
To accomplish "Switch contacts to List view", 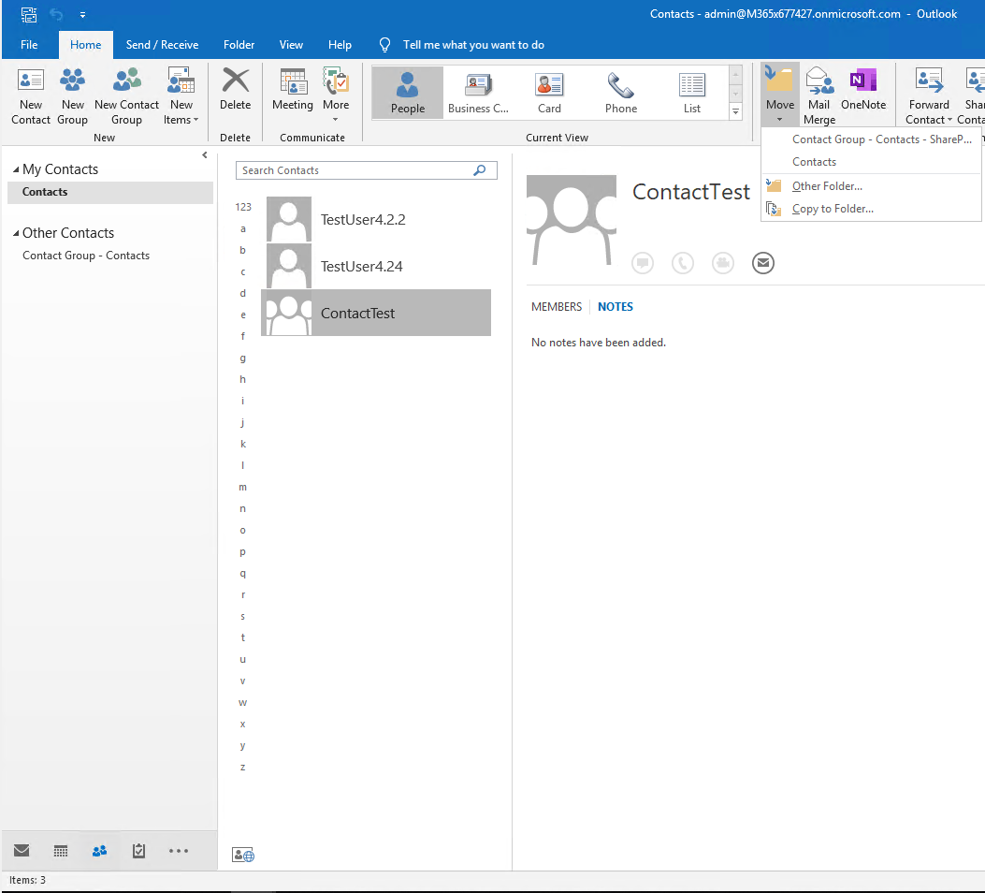I will click(691, 92).
